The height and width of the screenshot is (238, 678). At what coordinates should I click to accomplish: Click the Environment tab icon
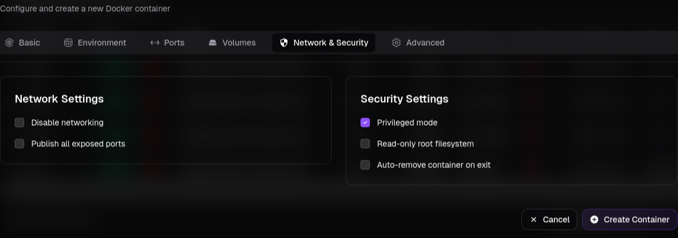(68, 43)
